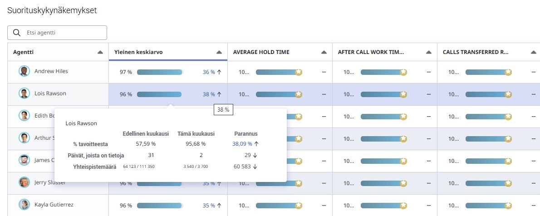
Task: Sort by Yleinen keskiarvo column arrow
Action: 219,52
